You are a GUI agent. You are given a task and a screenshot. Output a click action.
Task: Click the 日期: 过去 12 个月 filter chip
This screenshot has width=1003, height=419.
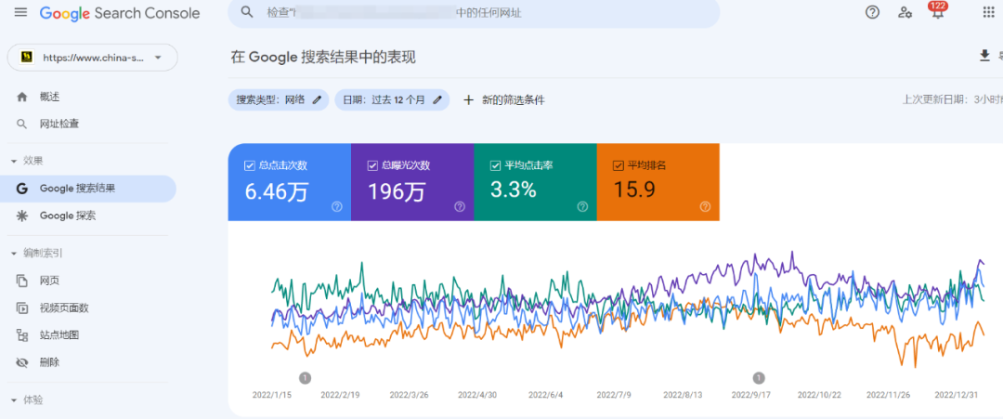click(384, 99)
